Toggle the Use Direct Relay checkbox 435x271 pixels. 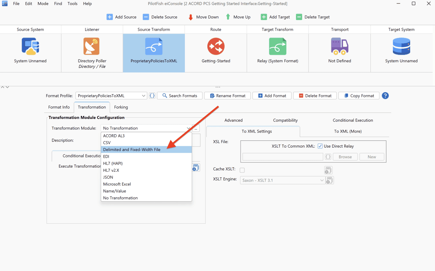[320, 146]
